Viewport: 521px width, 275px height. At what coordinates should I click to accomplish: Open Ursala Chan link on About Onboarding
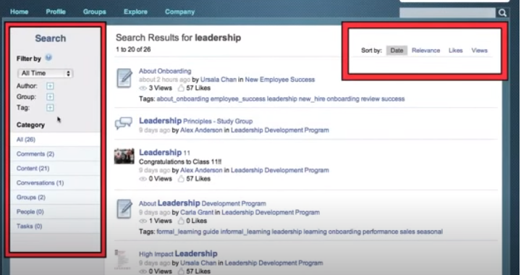[x=219, y=80]
